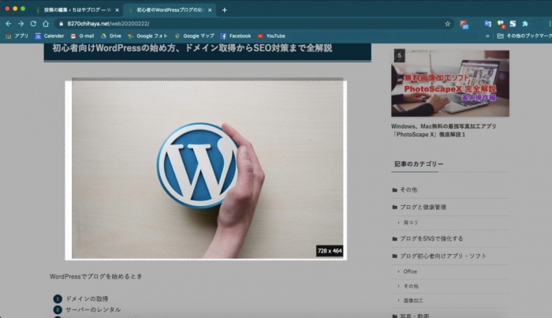
Task: Open the browser home page icon
Action: tap(46, 24)
